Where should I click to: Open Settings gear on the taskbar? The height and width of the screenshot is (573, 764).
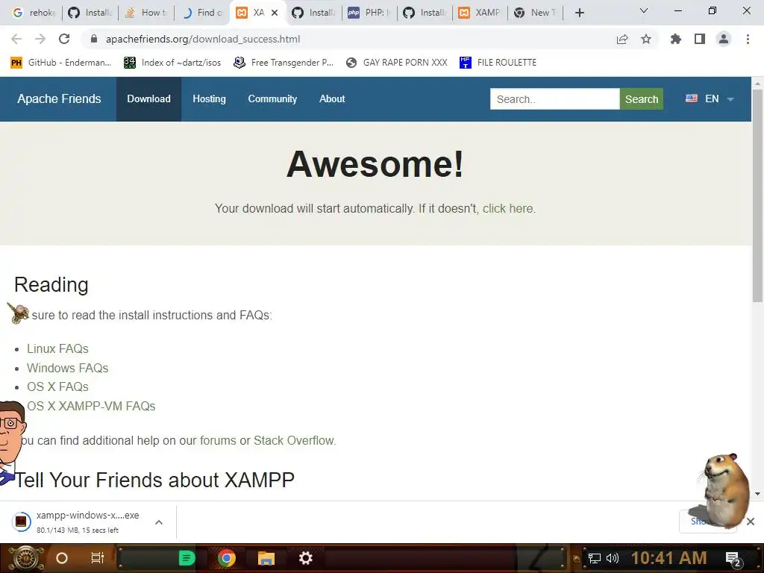click(x=305, y=558)
